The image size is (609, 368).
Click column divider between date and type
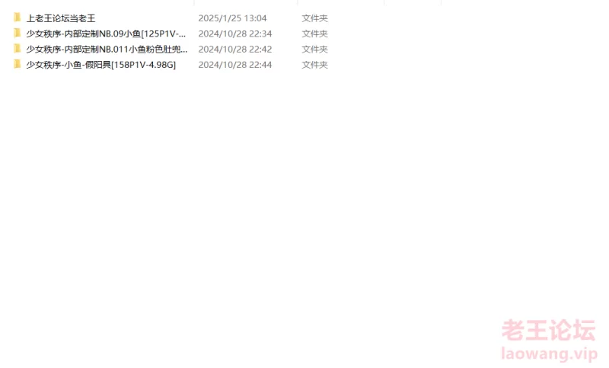click(x=298, y=2)
